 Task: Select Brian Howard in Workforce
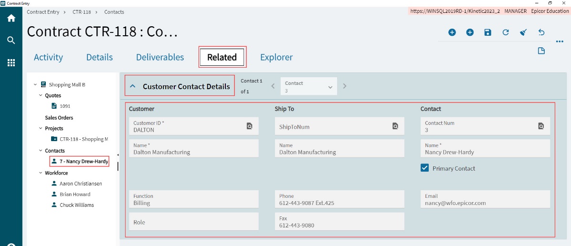(75, 195)
